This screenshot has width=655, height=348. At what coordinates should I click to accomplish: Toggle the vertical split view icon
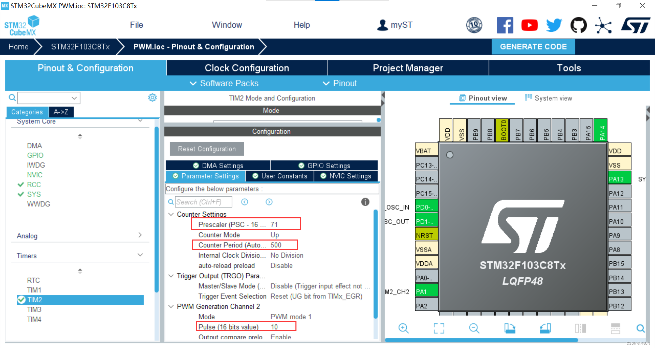[x=580, y=328]
